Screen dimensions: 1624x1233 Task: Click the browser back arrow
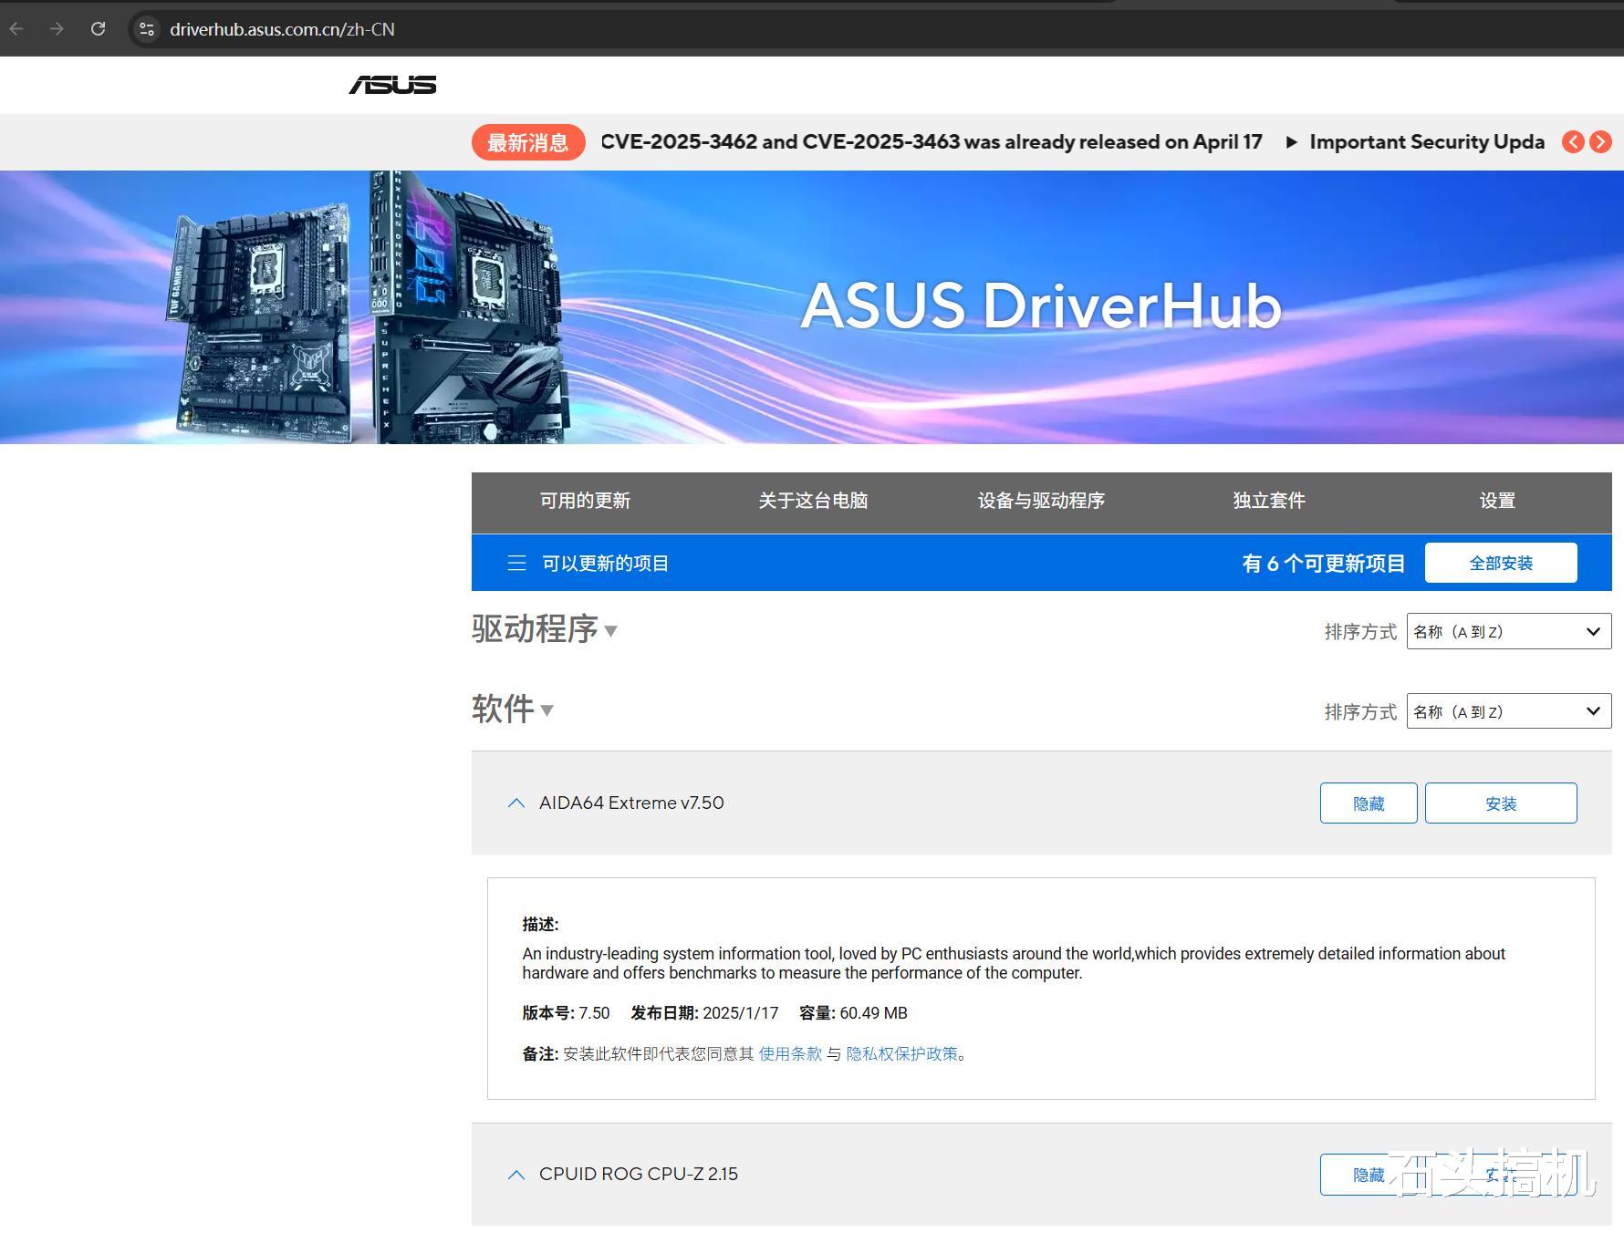point(16,29)
